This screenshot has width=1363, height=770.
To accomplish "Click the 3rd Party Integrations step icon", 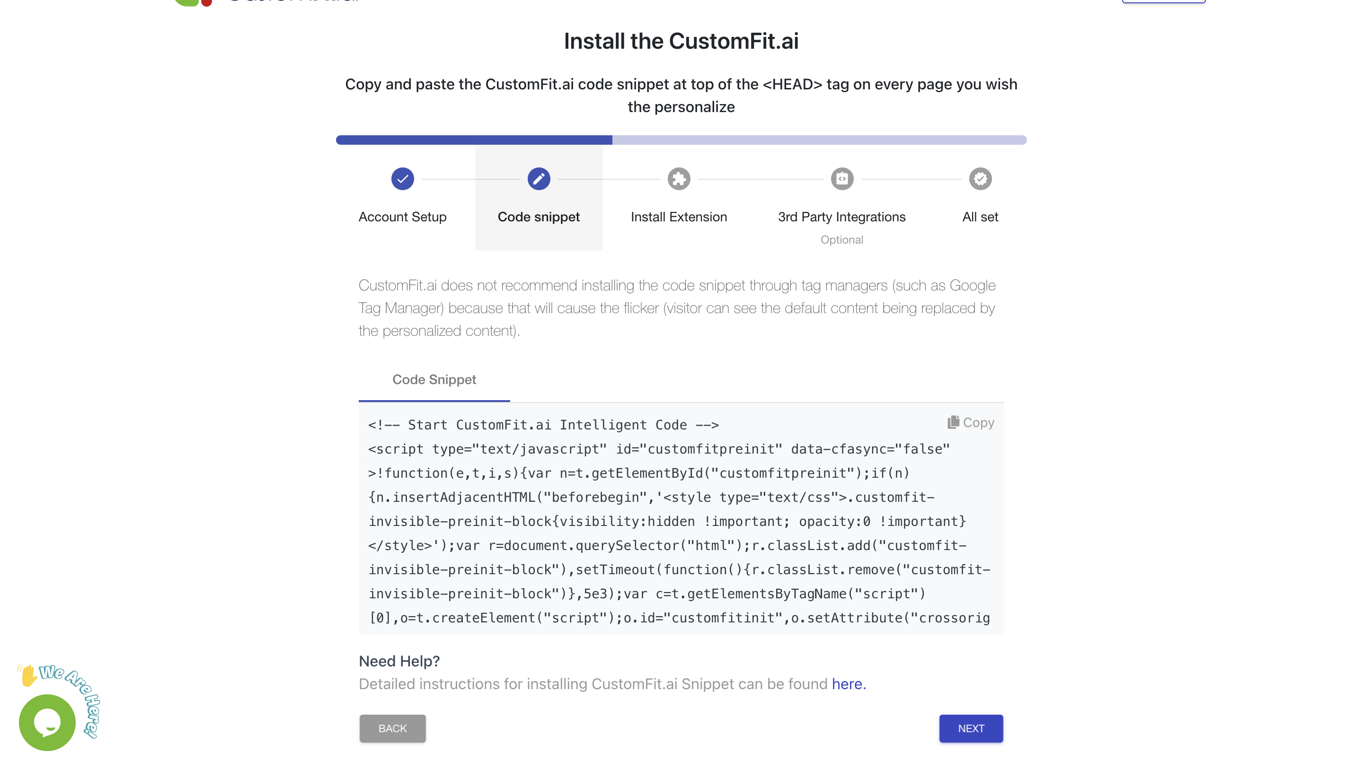I will 842,179.
